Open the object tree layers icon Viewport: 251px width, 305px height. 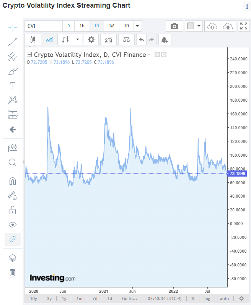click(x=13, y=258)
